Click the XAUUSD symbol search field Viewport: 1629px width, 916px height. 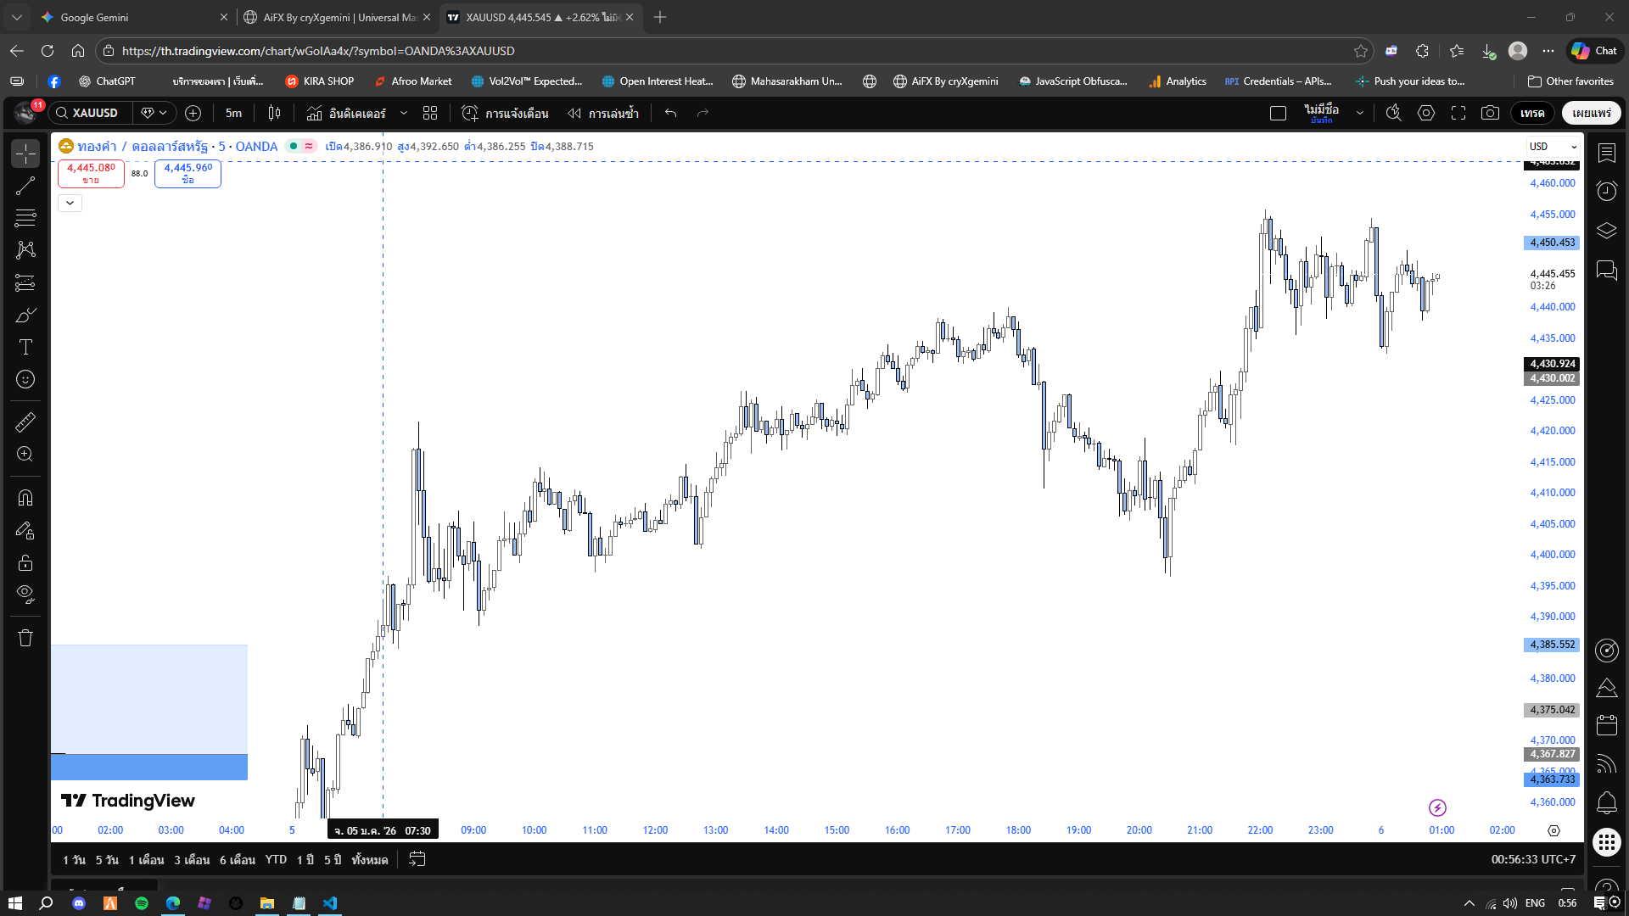click(x=93, y=113)
